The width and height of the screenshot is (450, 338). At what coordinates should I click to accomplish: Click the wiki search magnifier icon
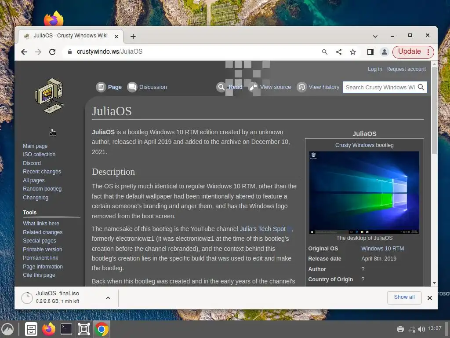coord(421,87)
